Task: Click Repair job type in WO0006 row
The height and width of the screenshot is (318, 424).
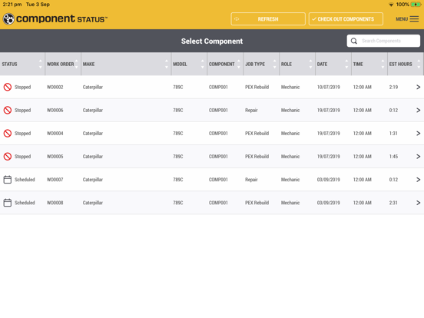Action: (251, 110)
